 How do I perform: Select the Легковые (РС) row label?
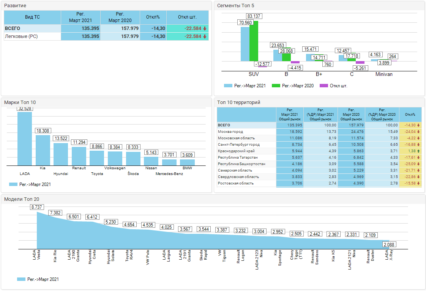point(21,36)
